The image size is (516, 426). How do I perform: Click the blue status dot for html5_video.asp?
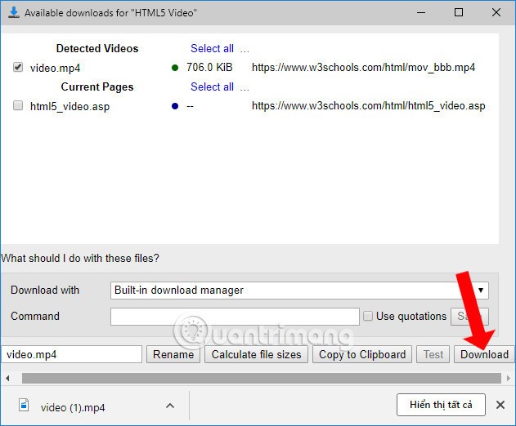click(x=175, y=106)
